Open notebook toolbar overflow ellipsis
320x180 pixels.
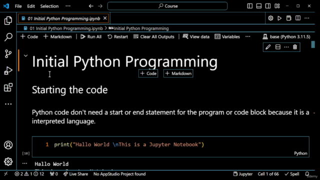(248, 36)
